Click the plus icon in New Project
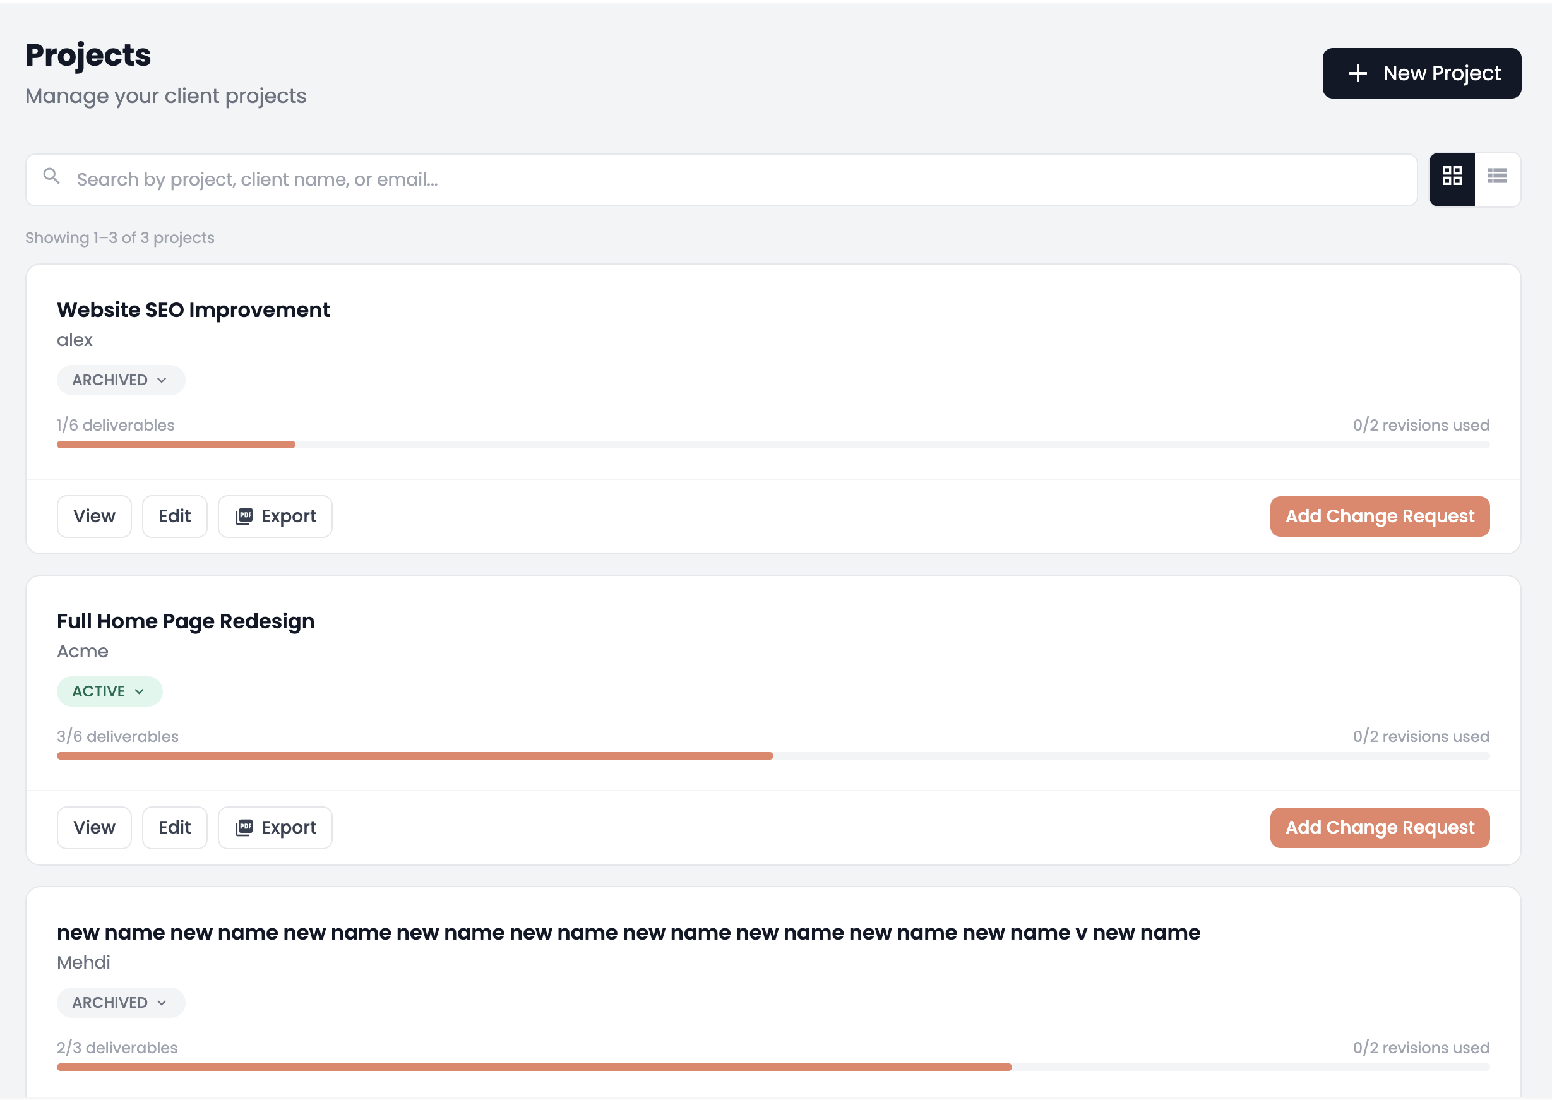Screen dimensions: 1552x1100 pyautogui.click(x=1357, y=73)
